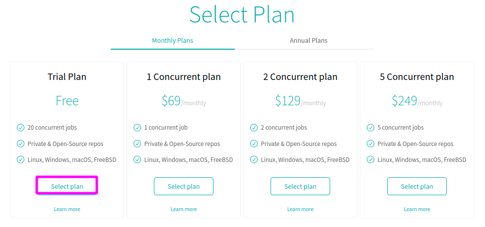Select plan button under Trial Plan
This screenshot has width=485, height=227.
click(x=67, y=186)
